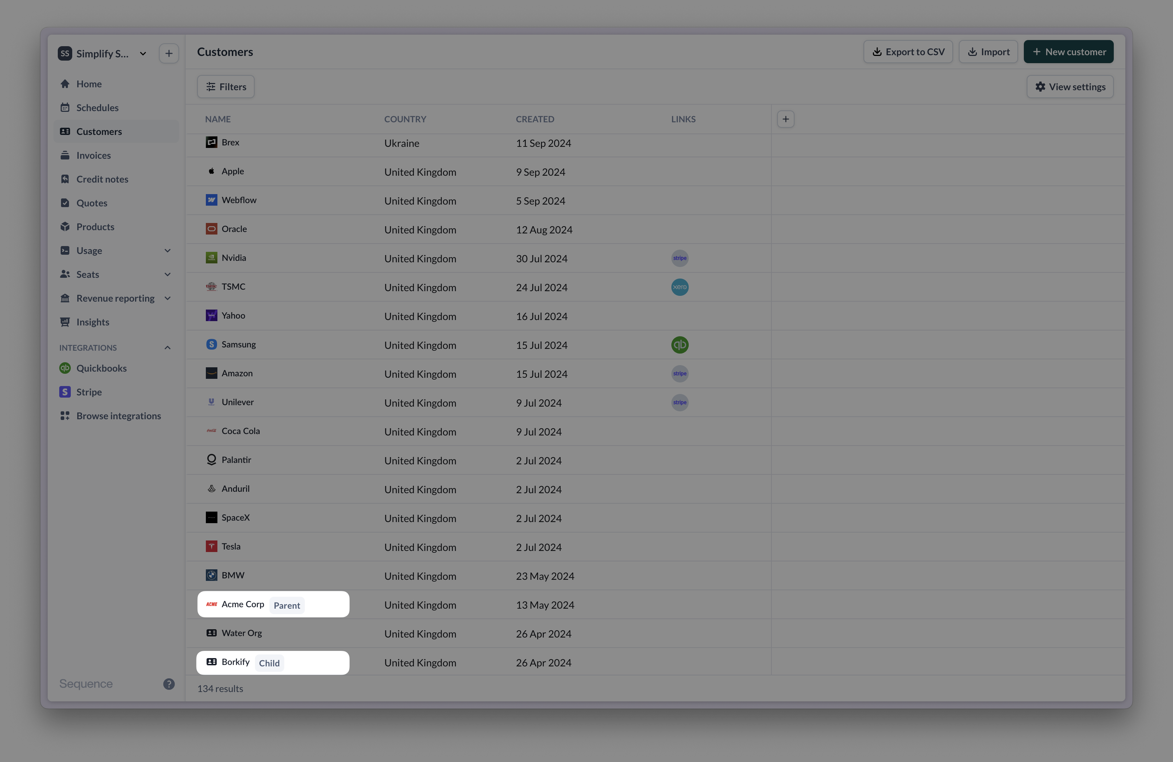Viewport: 1173px width, 762px height.
Task: Add a new table column with plus
Action: coord(785,119)
